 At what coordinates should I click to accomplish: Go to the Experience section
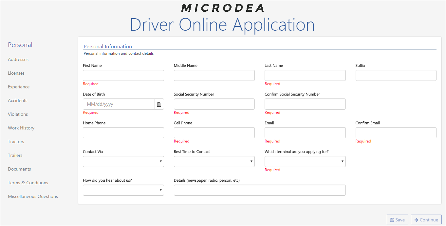click(x=19, y=87)
